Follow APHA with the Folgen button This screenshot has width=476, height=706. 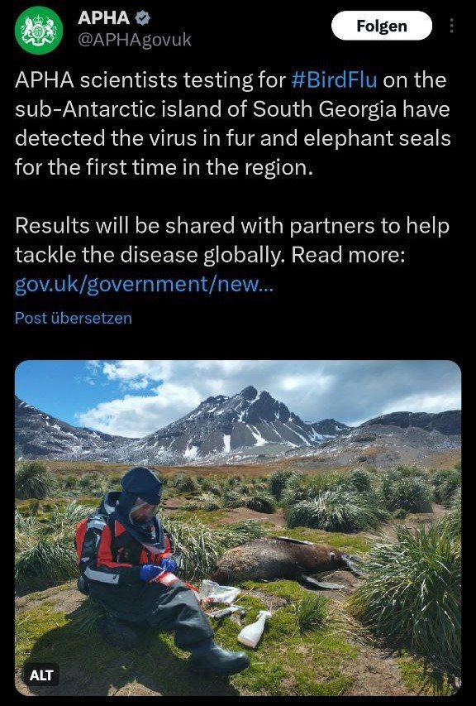[382, 26]
